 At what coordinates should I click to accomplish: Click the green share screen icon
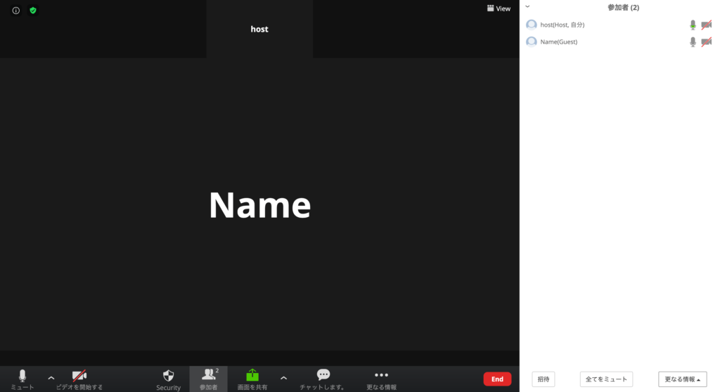(252, 376)
